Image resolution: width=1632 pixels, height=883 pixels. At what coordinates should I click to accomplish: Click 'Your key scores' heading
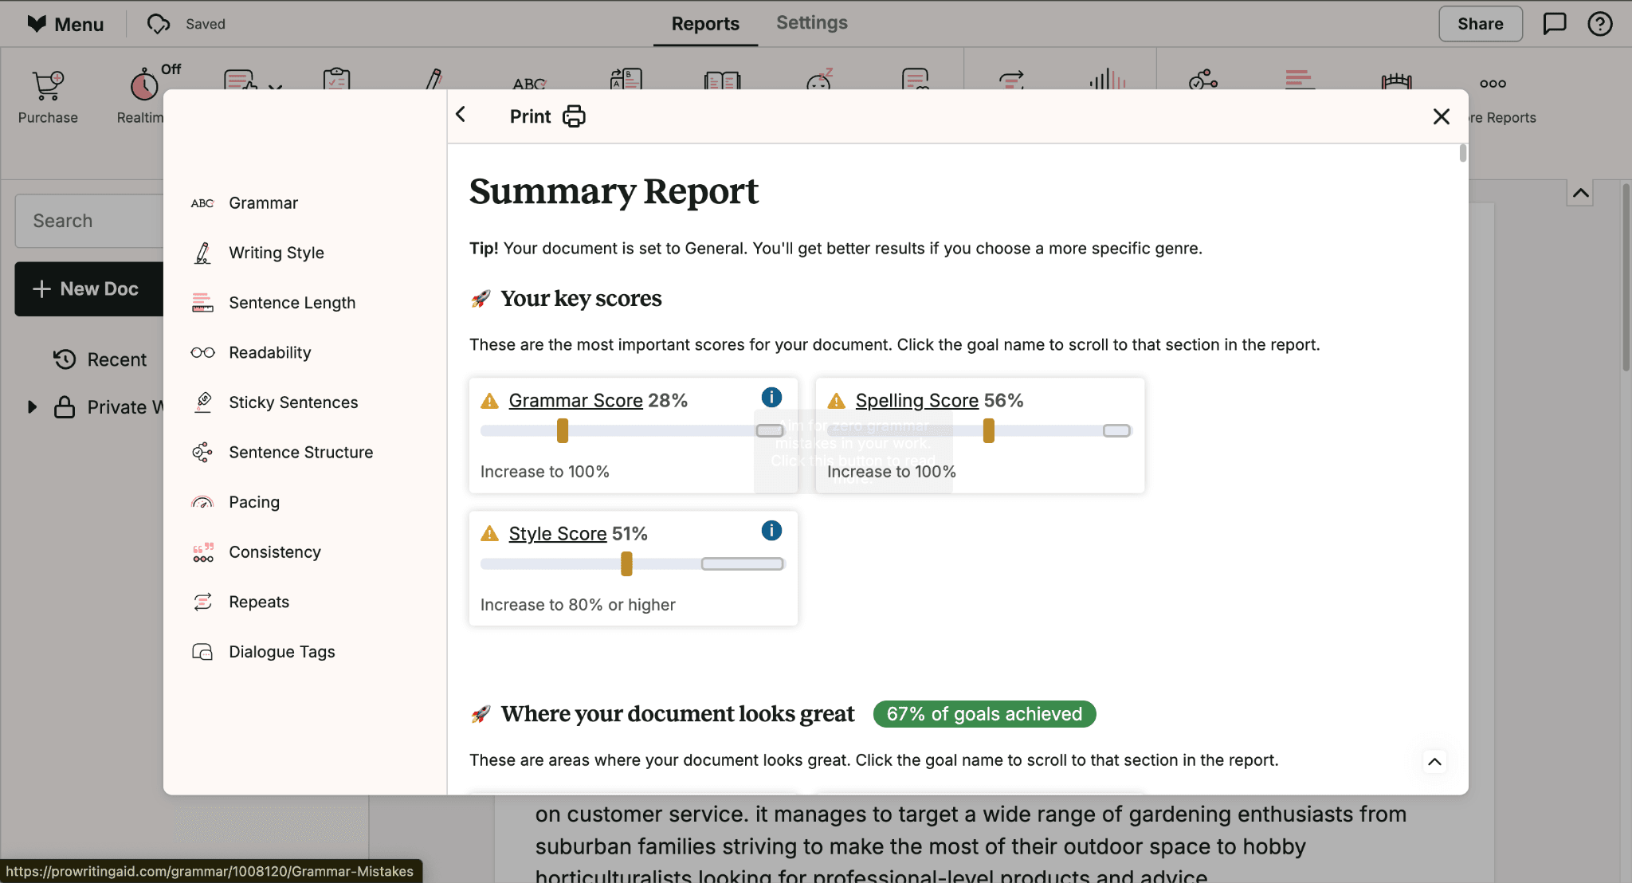click(581, 298)
